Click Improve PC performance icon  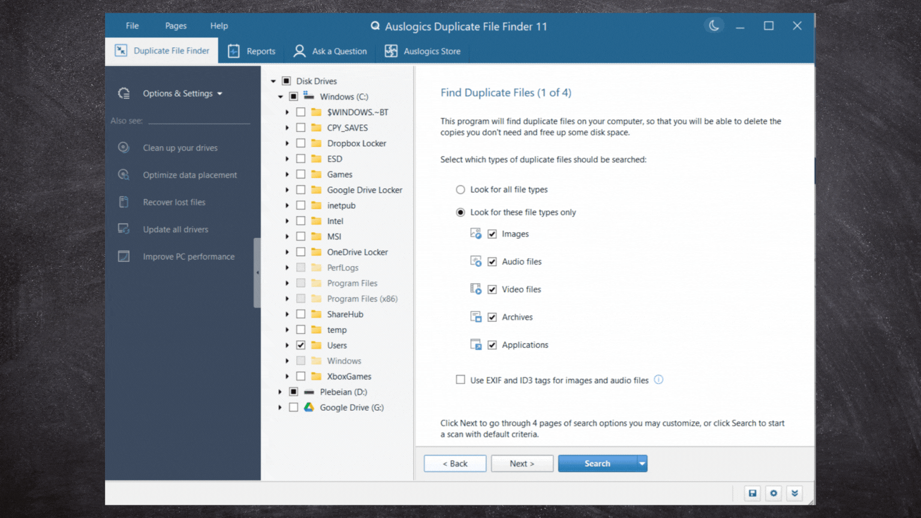click(124, 257)
